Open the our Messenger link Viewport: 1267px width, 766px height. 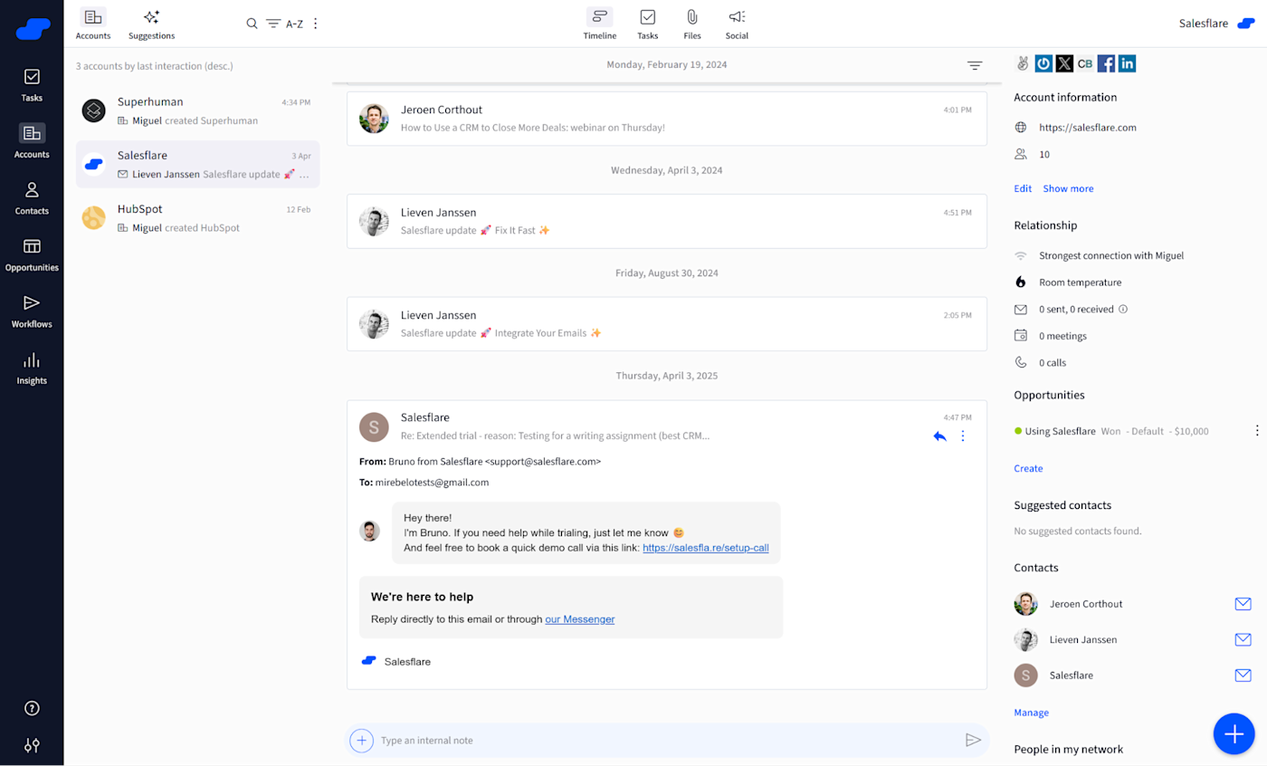point(579,619)
